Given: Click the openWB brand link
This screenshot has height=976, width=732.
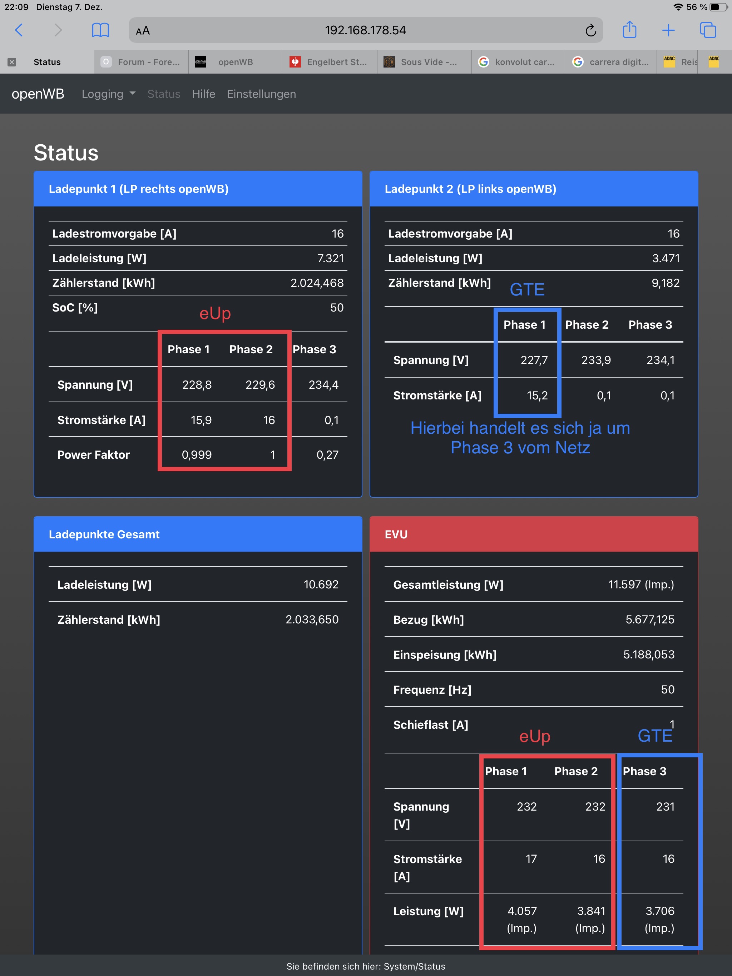Looking at the screenshot, I should click(38, 94).
